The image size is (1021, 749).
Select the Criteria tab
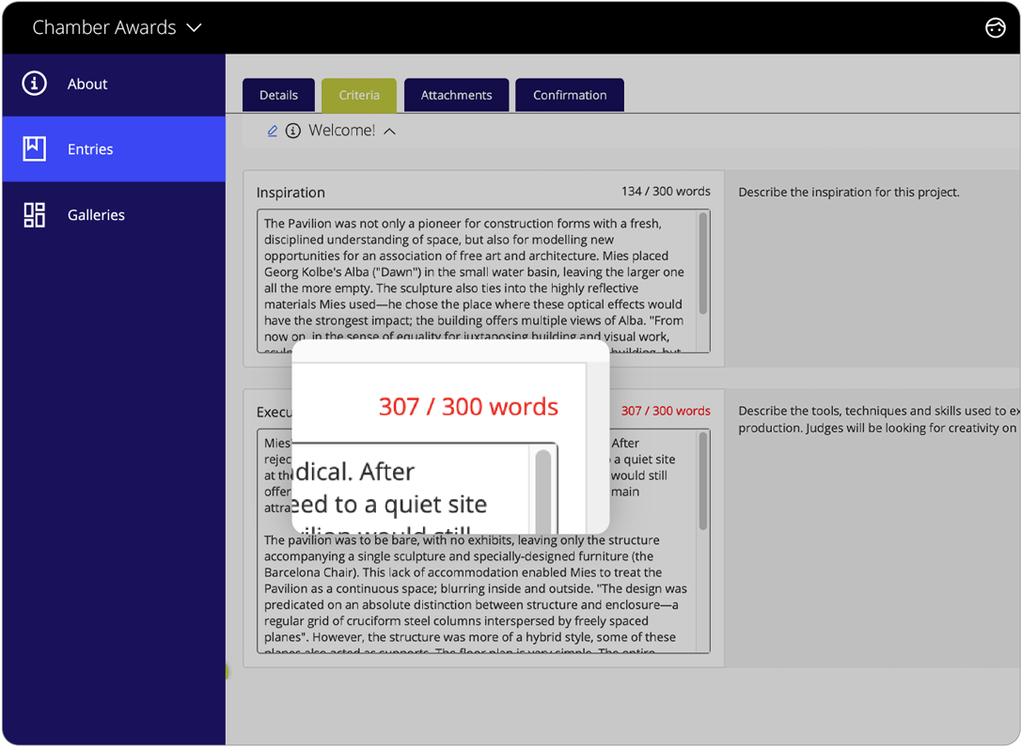coord(358,94)
